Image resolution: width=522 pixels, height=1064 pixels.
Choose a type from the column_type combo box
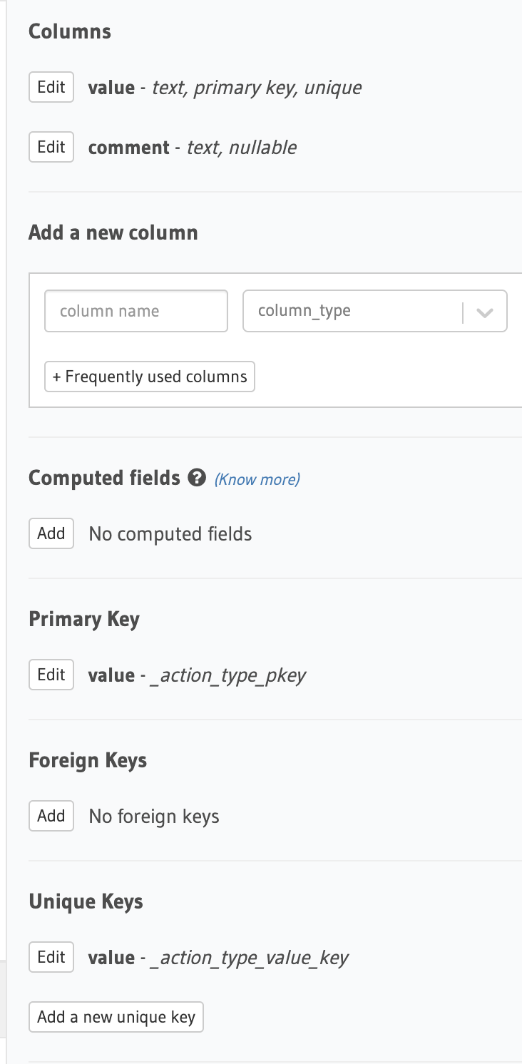(x=374, y=311)
